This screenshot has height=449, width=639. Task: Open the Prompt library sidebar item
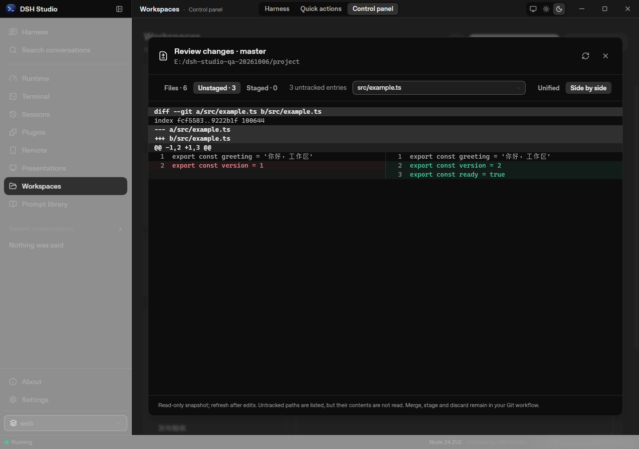click(65, 204)
